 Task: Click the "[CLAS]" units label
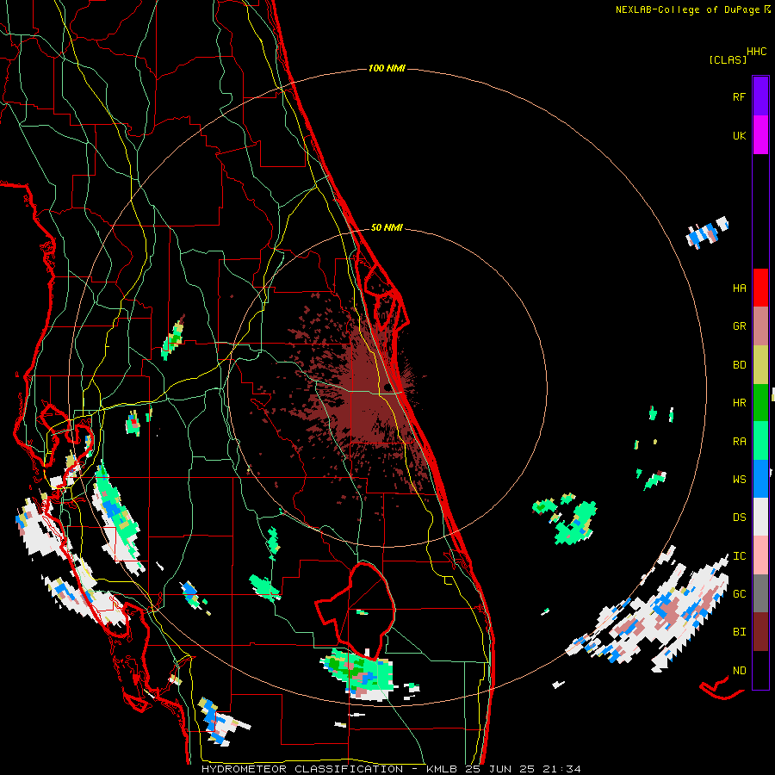point(728,60)
